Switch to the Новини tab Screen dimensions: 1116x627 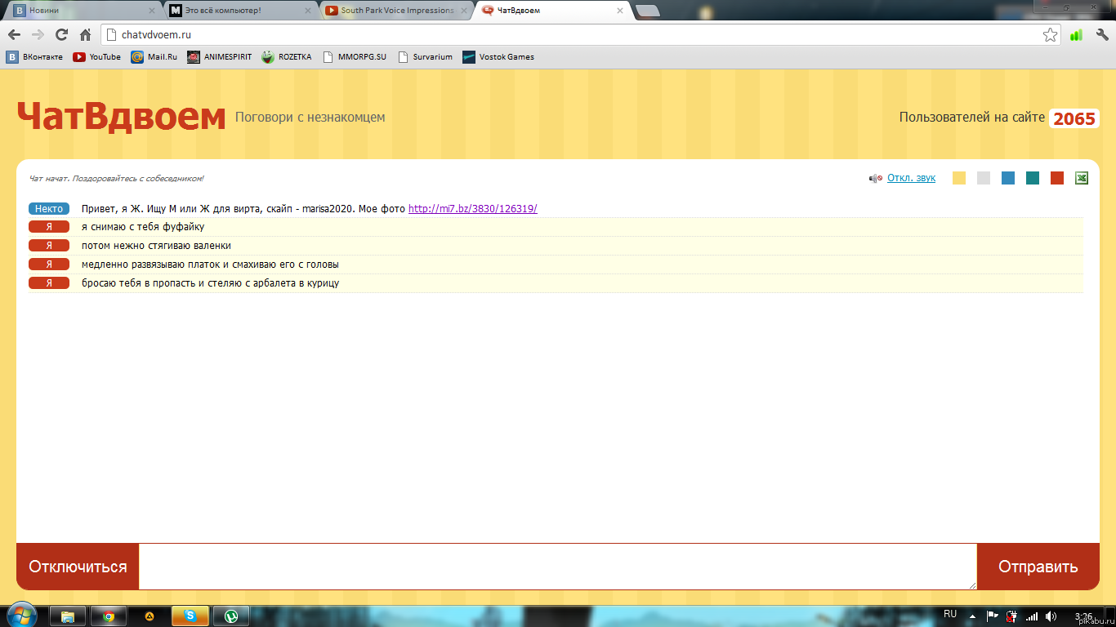coord(82,11)
